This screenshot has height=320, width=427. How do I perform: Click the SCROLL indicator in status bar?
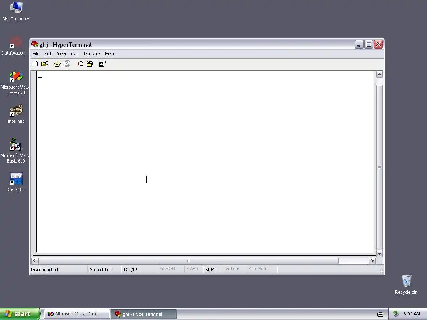click(x=168, y=269)
